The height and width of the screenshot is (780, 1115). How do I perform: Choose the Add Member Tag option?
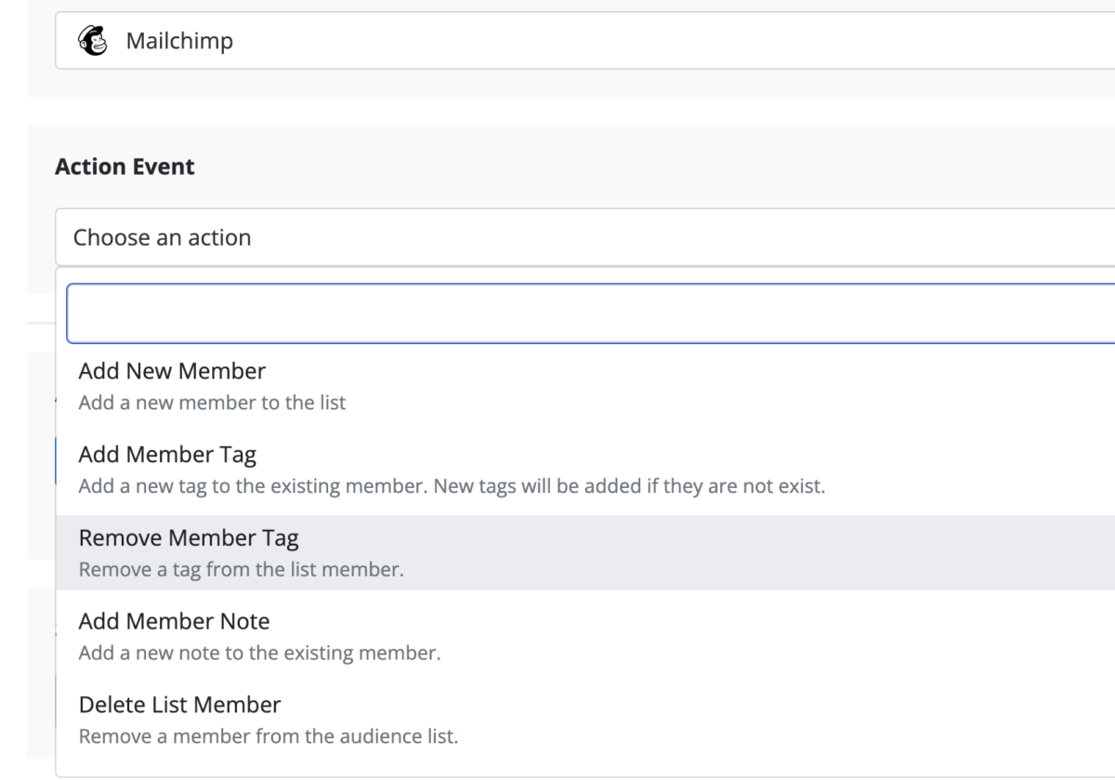167,455
